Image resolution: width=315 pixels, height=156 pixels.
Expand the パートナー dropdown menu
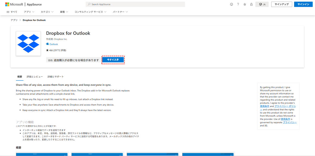(120, 12)
